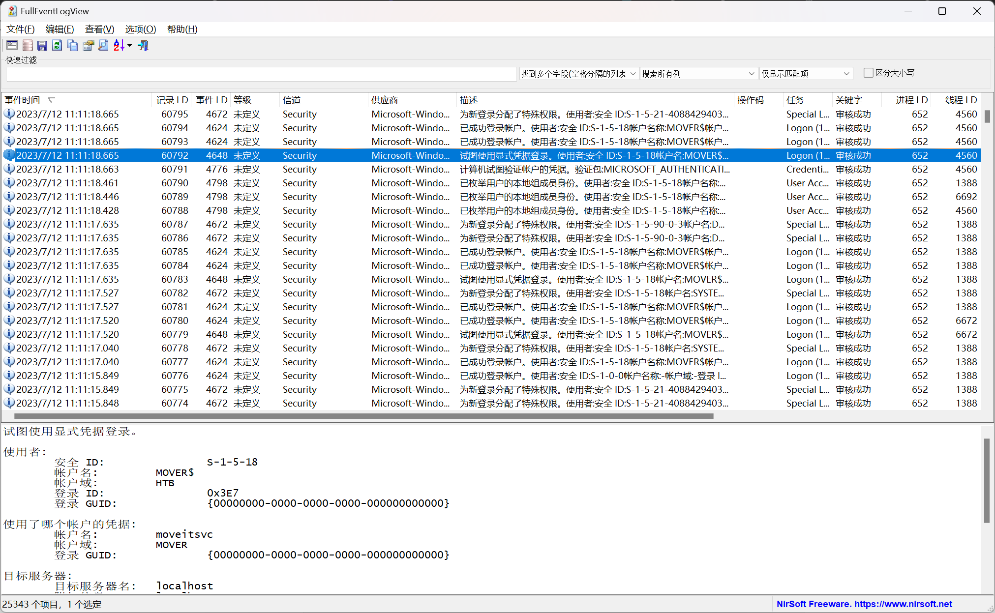Select the row with record ID 60776
995x613 pixels.
[491, 376]
